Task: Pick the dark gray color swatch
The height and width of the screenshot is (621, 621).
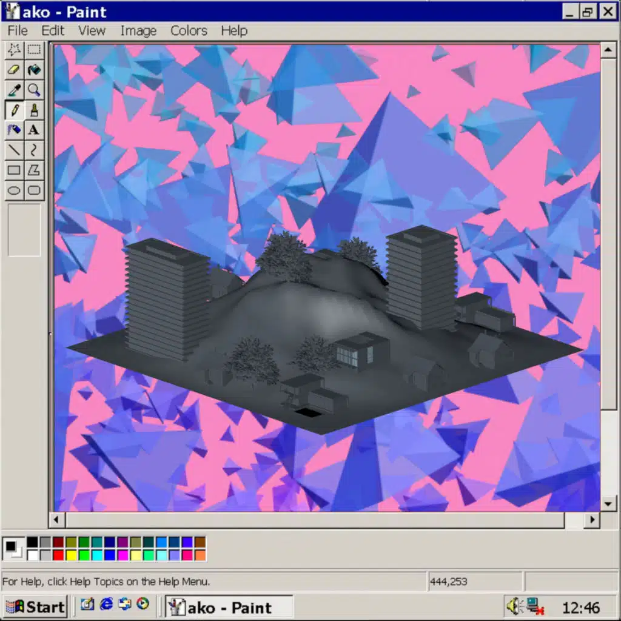Action: 45,542
